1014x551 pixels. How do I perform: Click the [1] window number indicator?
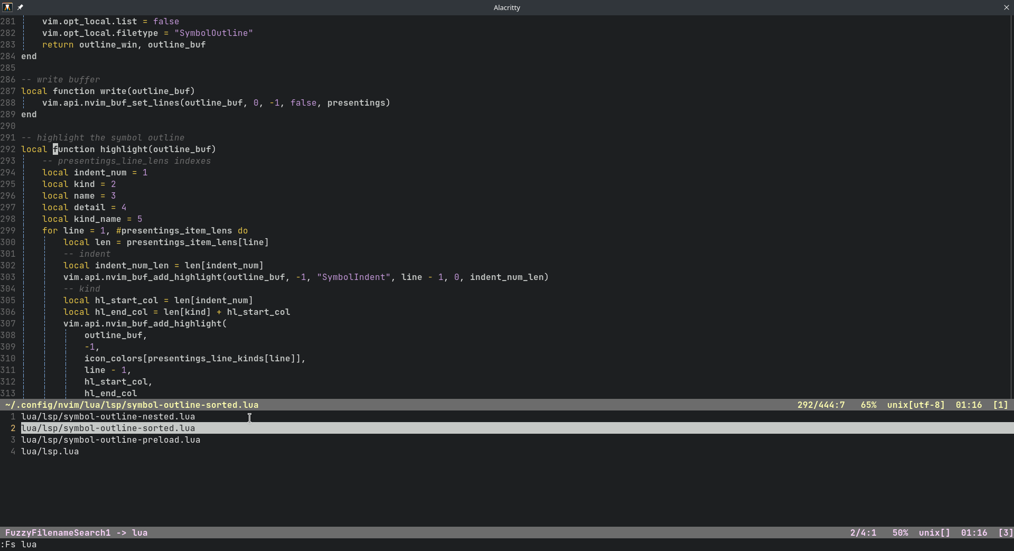coord(1000,405)
